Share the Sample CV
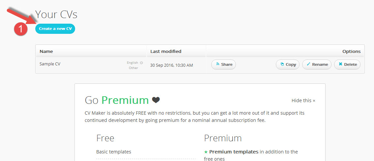The width and height of the screenshot is (374, 161). click(223, 64)
